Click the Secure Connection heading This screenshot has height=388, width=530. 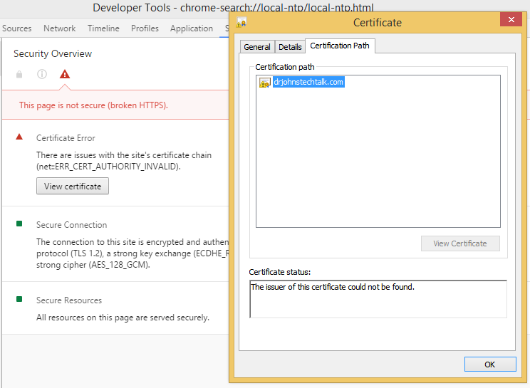(x=72, y=225)
